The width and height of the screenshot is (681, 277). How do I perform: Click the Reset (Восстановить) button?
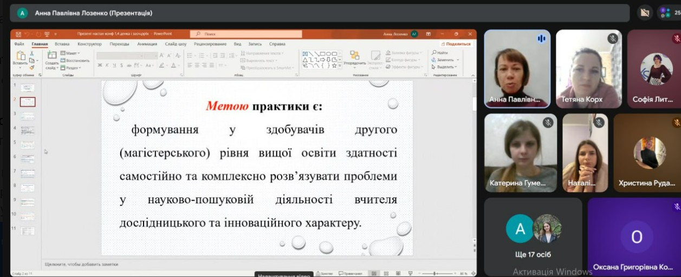[x=75, y=60]
